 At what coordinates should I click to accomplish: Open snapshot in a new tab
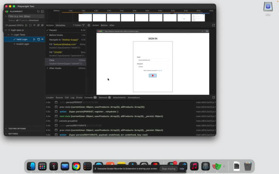(213, 25)
